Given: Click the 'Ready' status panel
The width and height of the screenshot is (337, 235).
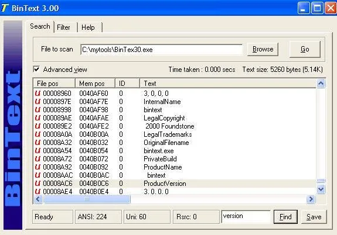Looking at the screenshot, I should click(x=53, y=217).
